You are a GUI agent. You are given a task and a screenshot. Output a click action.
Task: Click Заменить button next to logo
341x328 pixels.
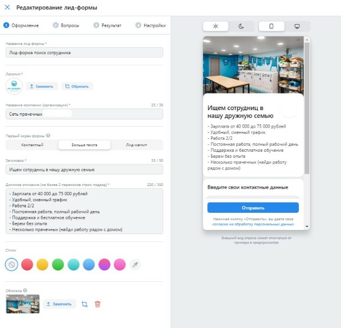point(42,86)
